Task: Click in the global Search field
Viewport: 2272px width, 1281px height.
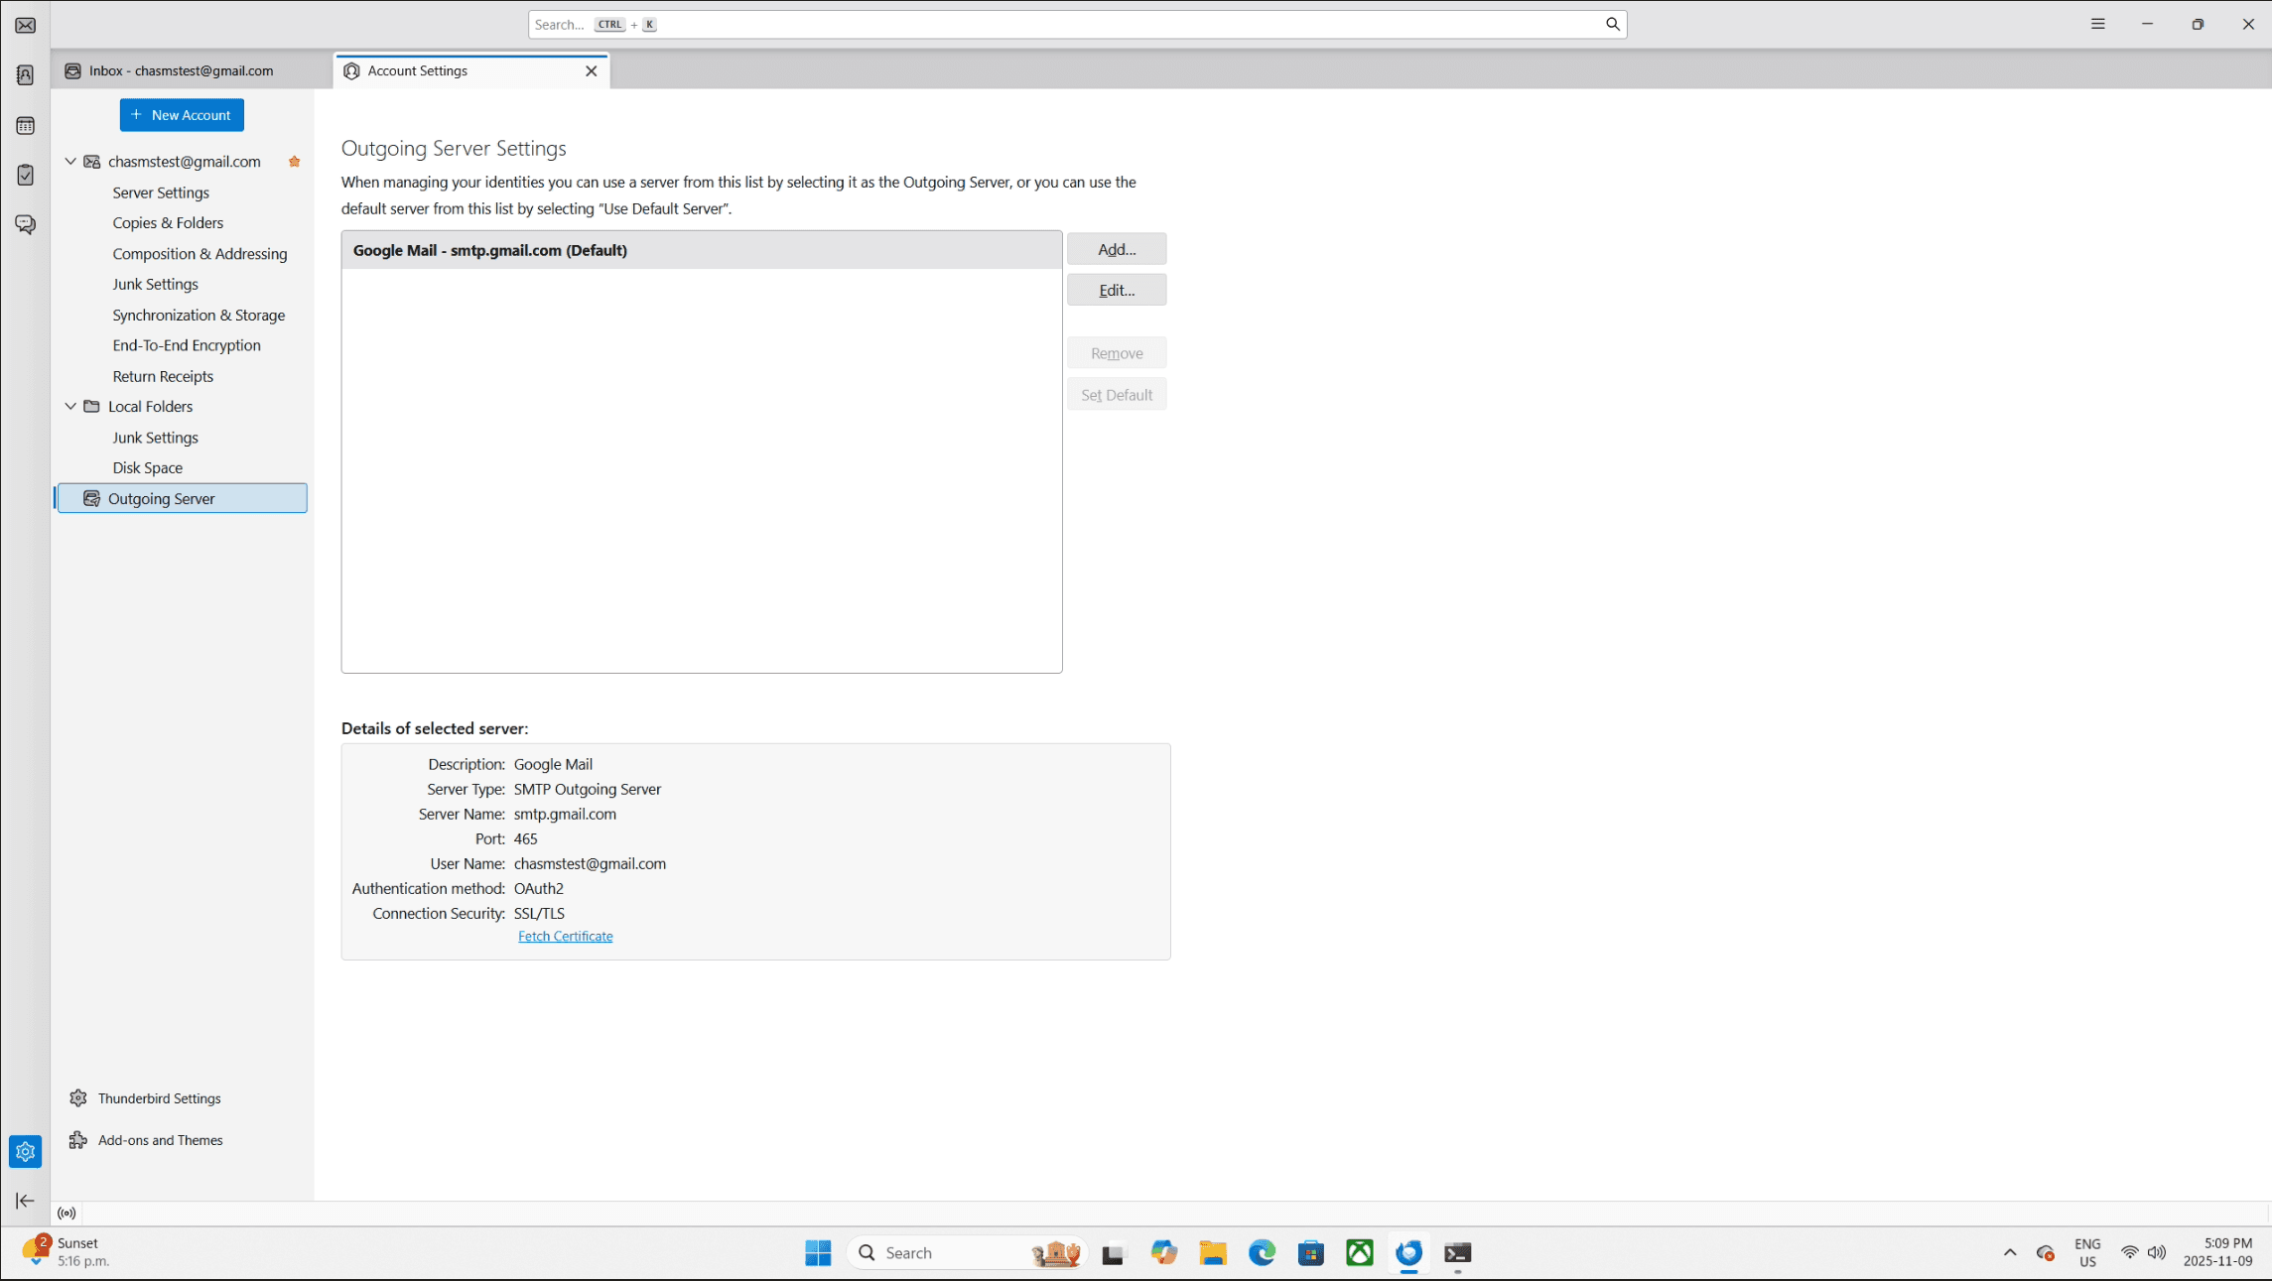Action: click(x=1072, y=25)
